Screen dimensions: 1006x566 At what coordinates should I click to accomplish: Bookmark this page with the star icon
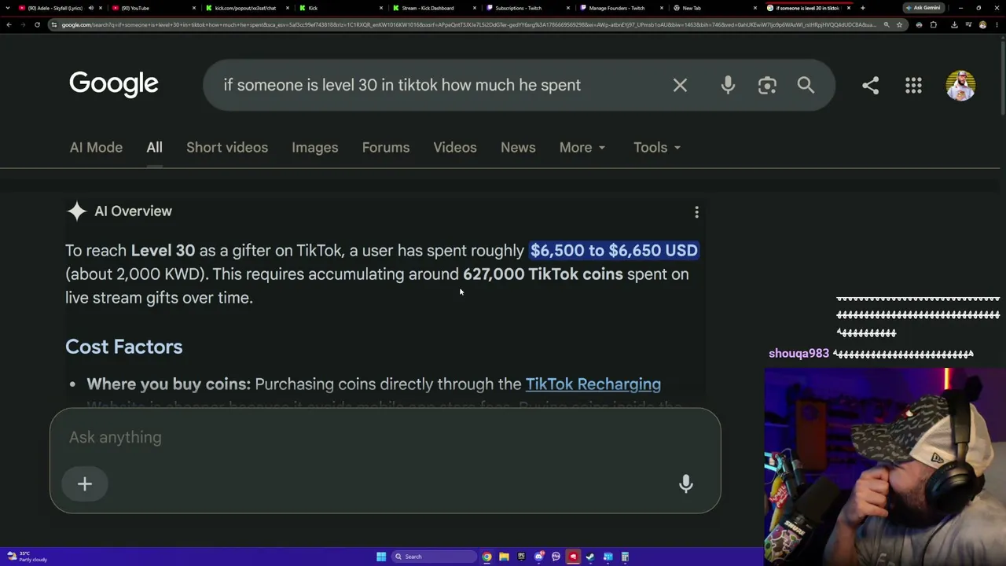[x=899, y=24]
